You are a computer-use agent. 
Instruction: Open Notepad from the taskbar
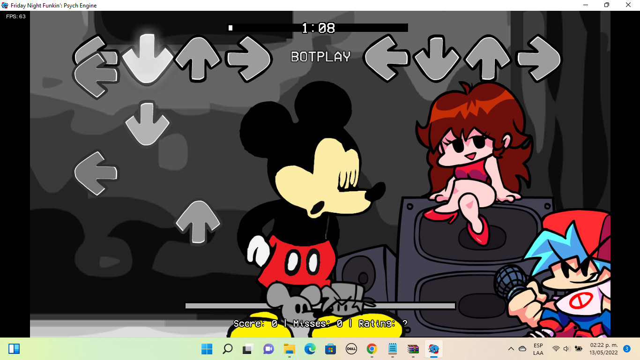pyautogui.click(x=392, y=349)
